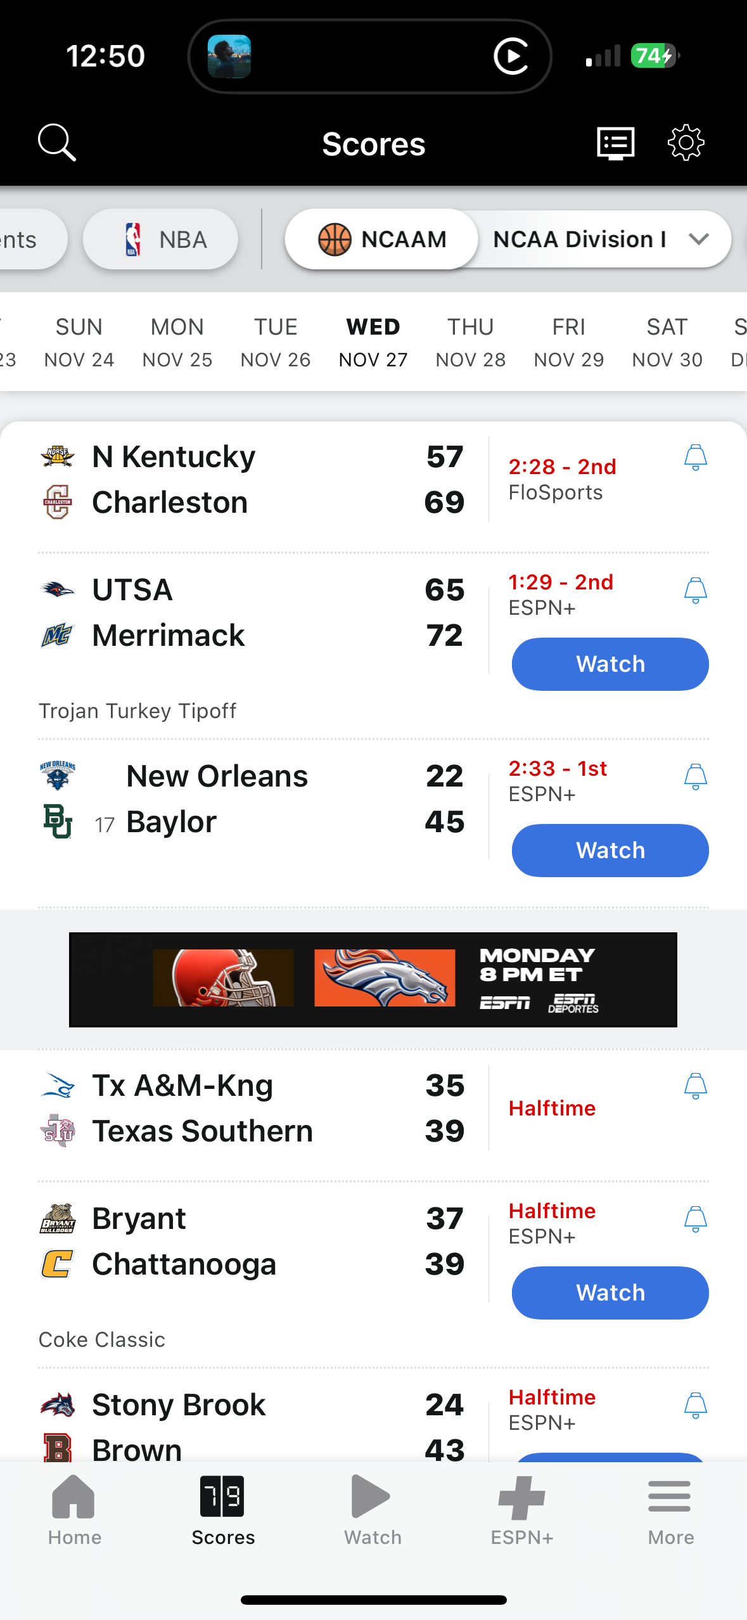Select the NCAAM league pill
The width and height of the screenshot is (747, 1620).
point(382,240)
